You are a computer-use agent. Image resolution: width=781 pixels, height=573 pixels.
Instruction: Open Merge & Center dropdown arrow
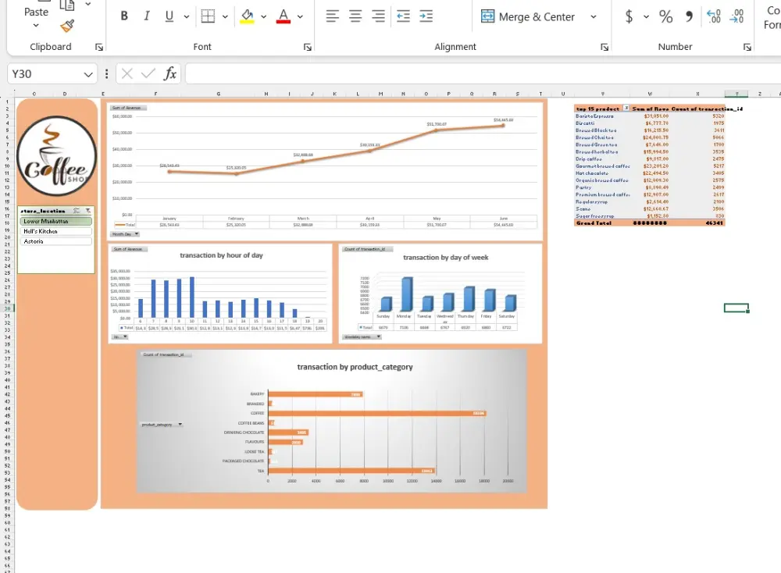[x=594, y=16]
